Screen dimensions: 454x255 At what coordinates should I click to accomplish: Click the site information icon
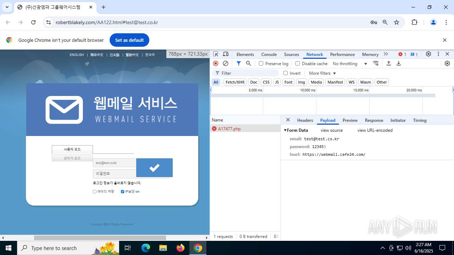(x=48, y=22)
